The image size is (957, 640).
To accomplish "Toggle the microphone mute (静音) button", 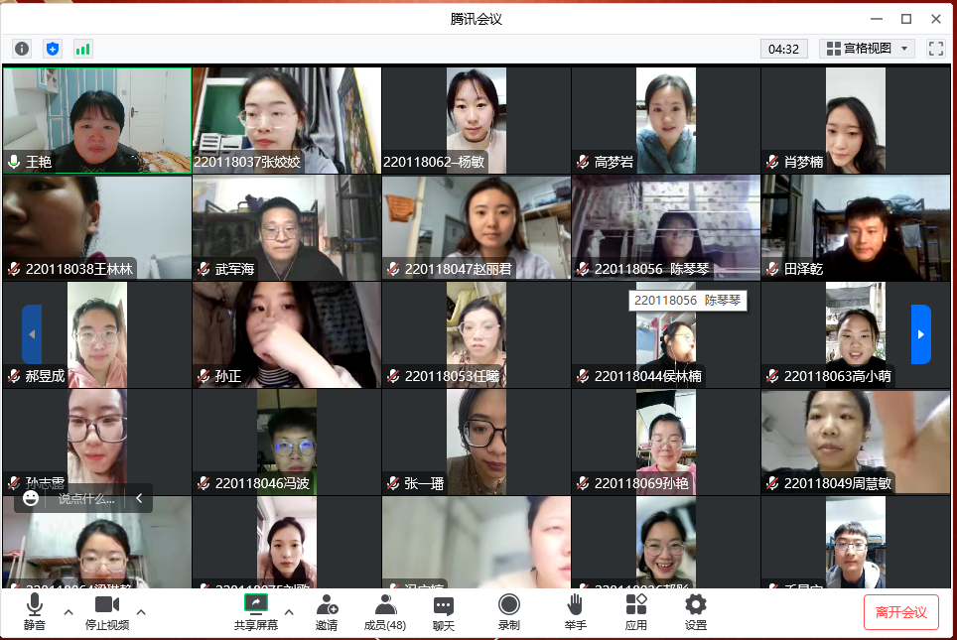I will [35, 611].
